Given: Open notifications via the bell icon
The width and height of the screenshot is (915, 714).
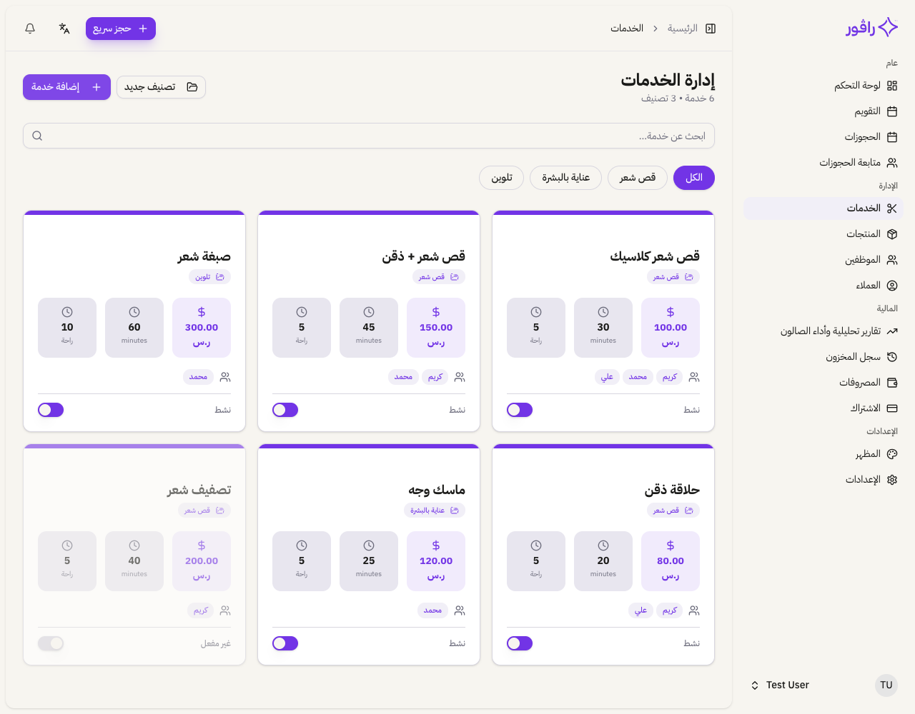Looking at the screenshot, I should tap(29, 28).
